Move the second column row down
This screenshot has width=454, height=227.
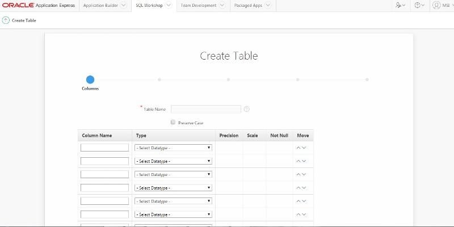click(x=304, y=161)
